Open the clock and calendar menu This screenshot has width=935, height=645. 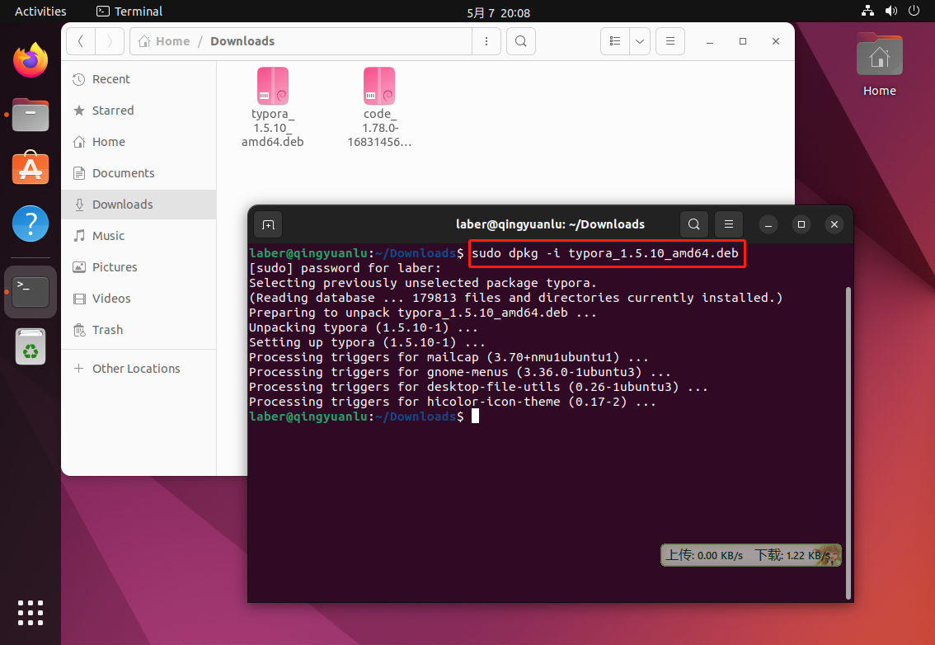coord(499,12)
